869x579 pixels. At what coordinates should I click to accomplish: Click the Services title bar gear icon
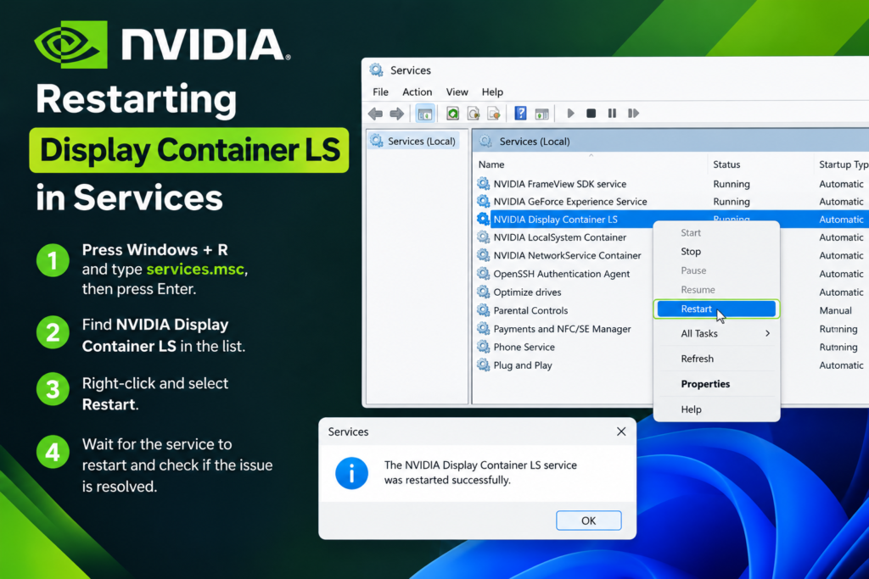pyautogui.click(x=376, y=70)
